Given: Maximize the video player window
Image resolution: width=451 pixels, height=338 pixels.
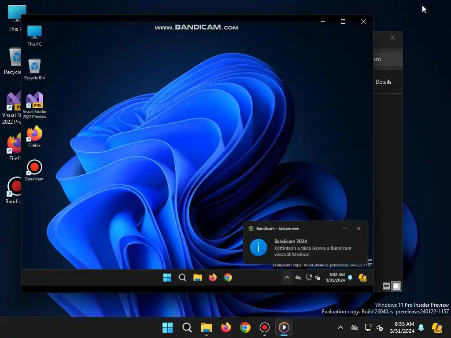Looking at the screenshot, I should pyautogui.click(x=343, y=22).
